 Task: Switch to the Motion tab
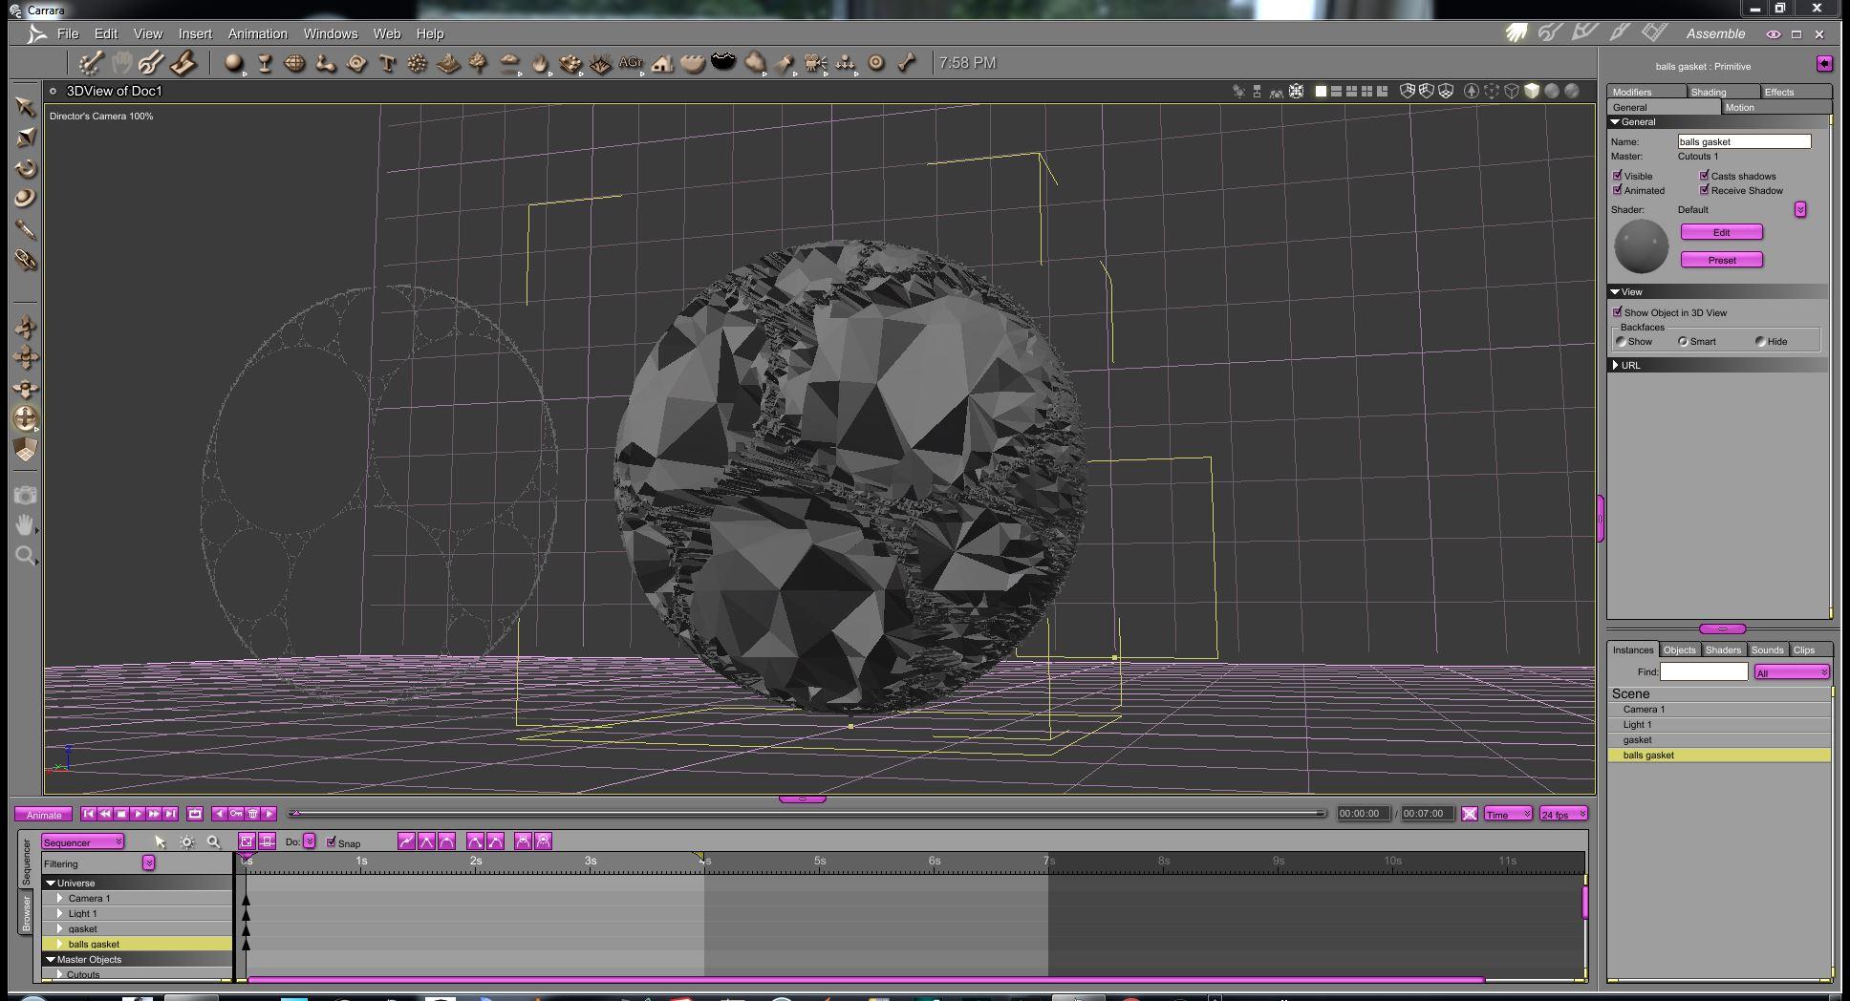click(1775, 107)
